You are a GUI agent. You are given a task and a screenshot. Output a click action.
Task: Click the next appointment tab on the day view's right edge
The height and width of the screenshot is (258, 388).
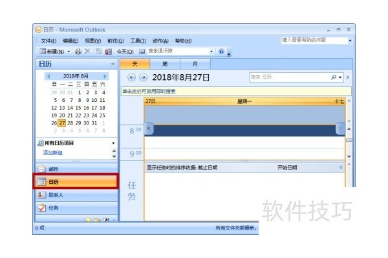[340, 128]
